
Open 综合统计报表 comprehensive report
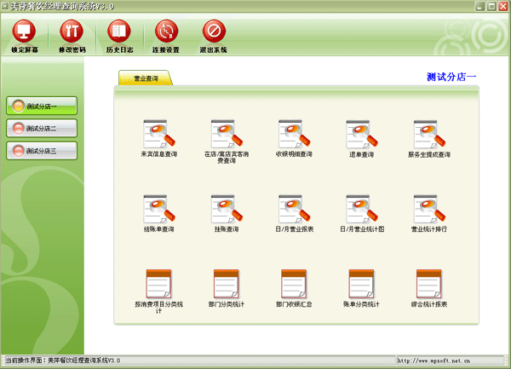tap(428, 284)
